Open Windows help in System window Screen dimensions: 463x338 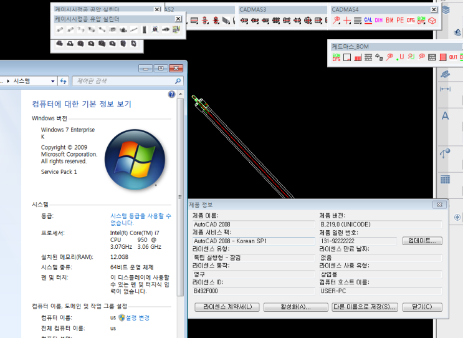[x=171, y=94]
